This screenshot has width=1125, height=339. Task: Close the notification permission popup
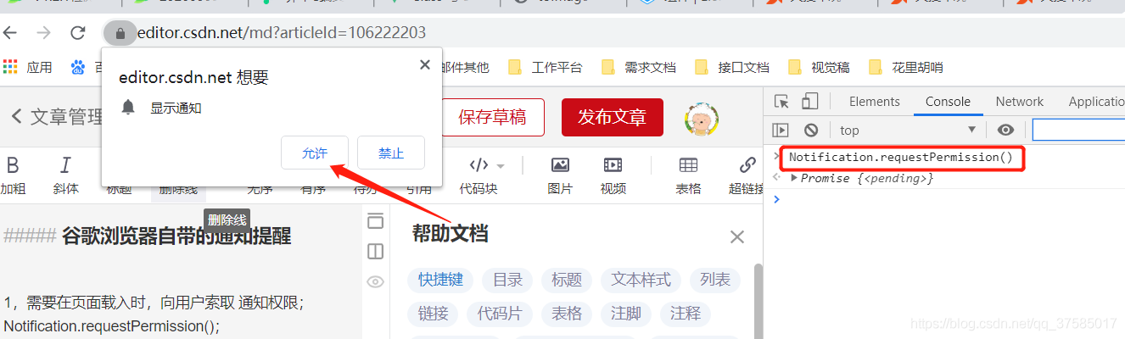coord(425,64)
